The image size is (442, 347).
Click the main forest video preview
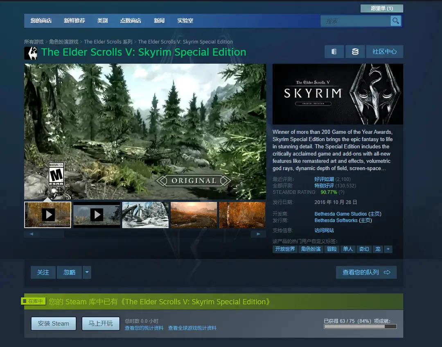pyautogui.click(x=145, y=132)
